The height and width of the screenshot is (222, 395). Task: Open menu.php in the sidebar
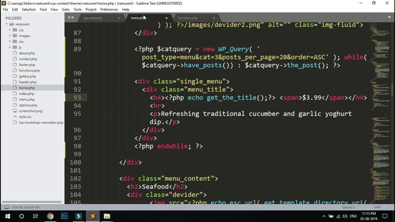27,99
